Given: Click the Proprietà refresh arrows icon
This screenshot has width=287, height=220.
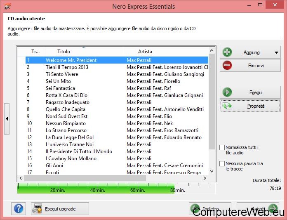Looking at the screenshot, I should [x=227, y=106].
